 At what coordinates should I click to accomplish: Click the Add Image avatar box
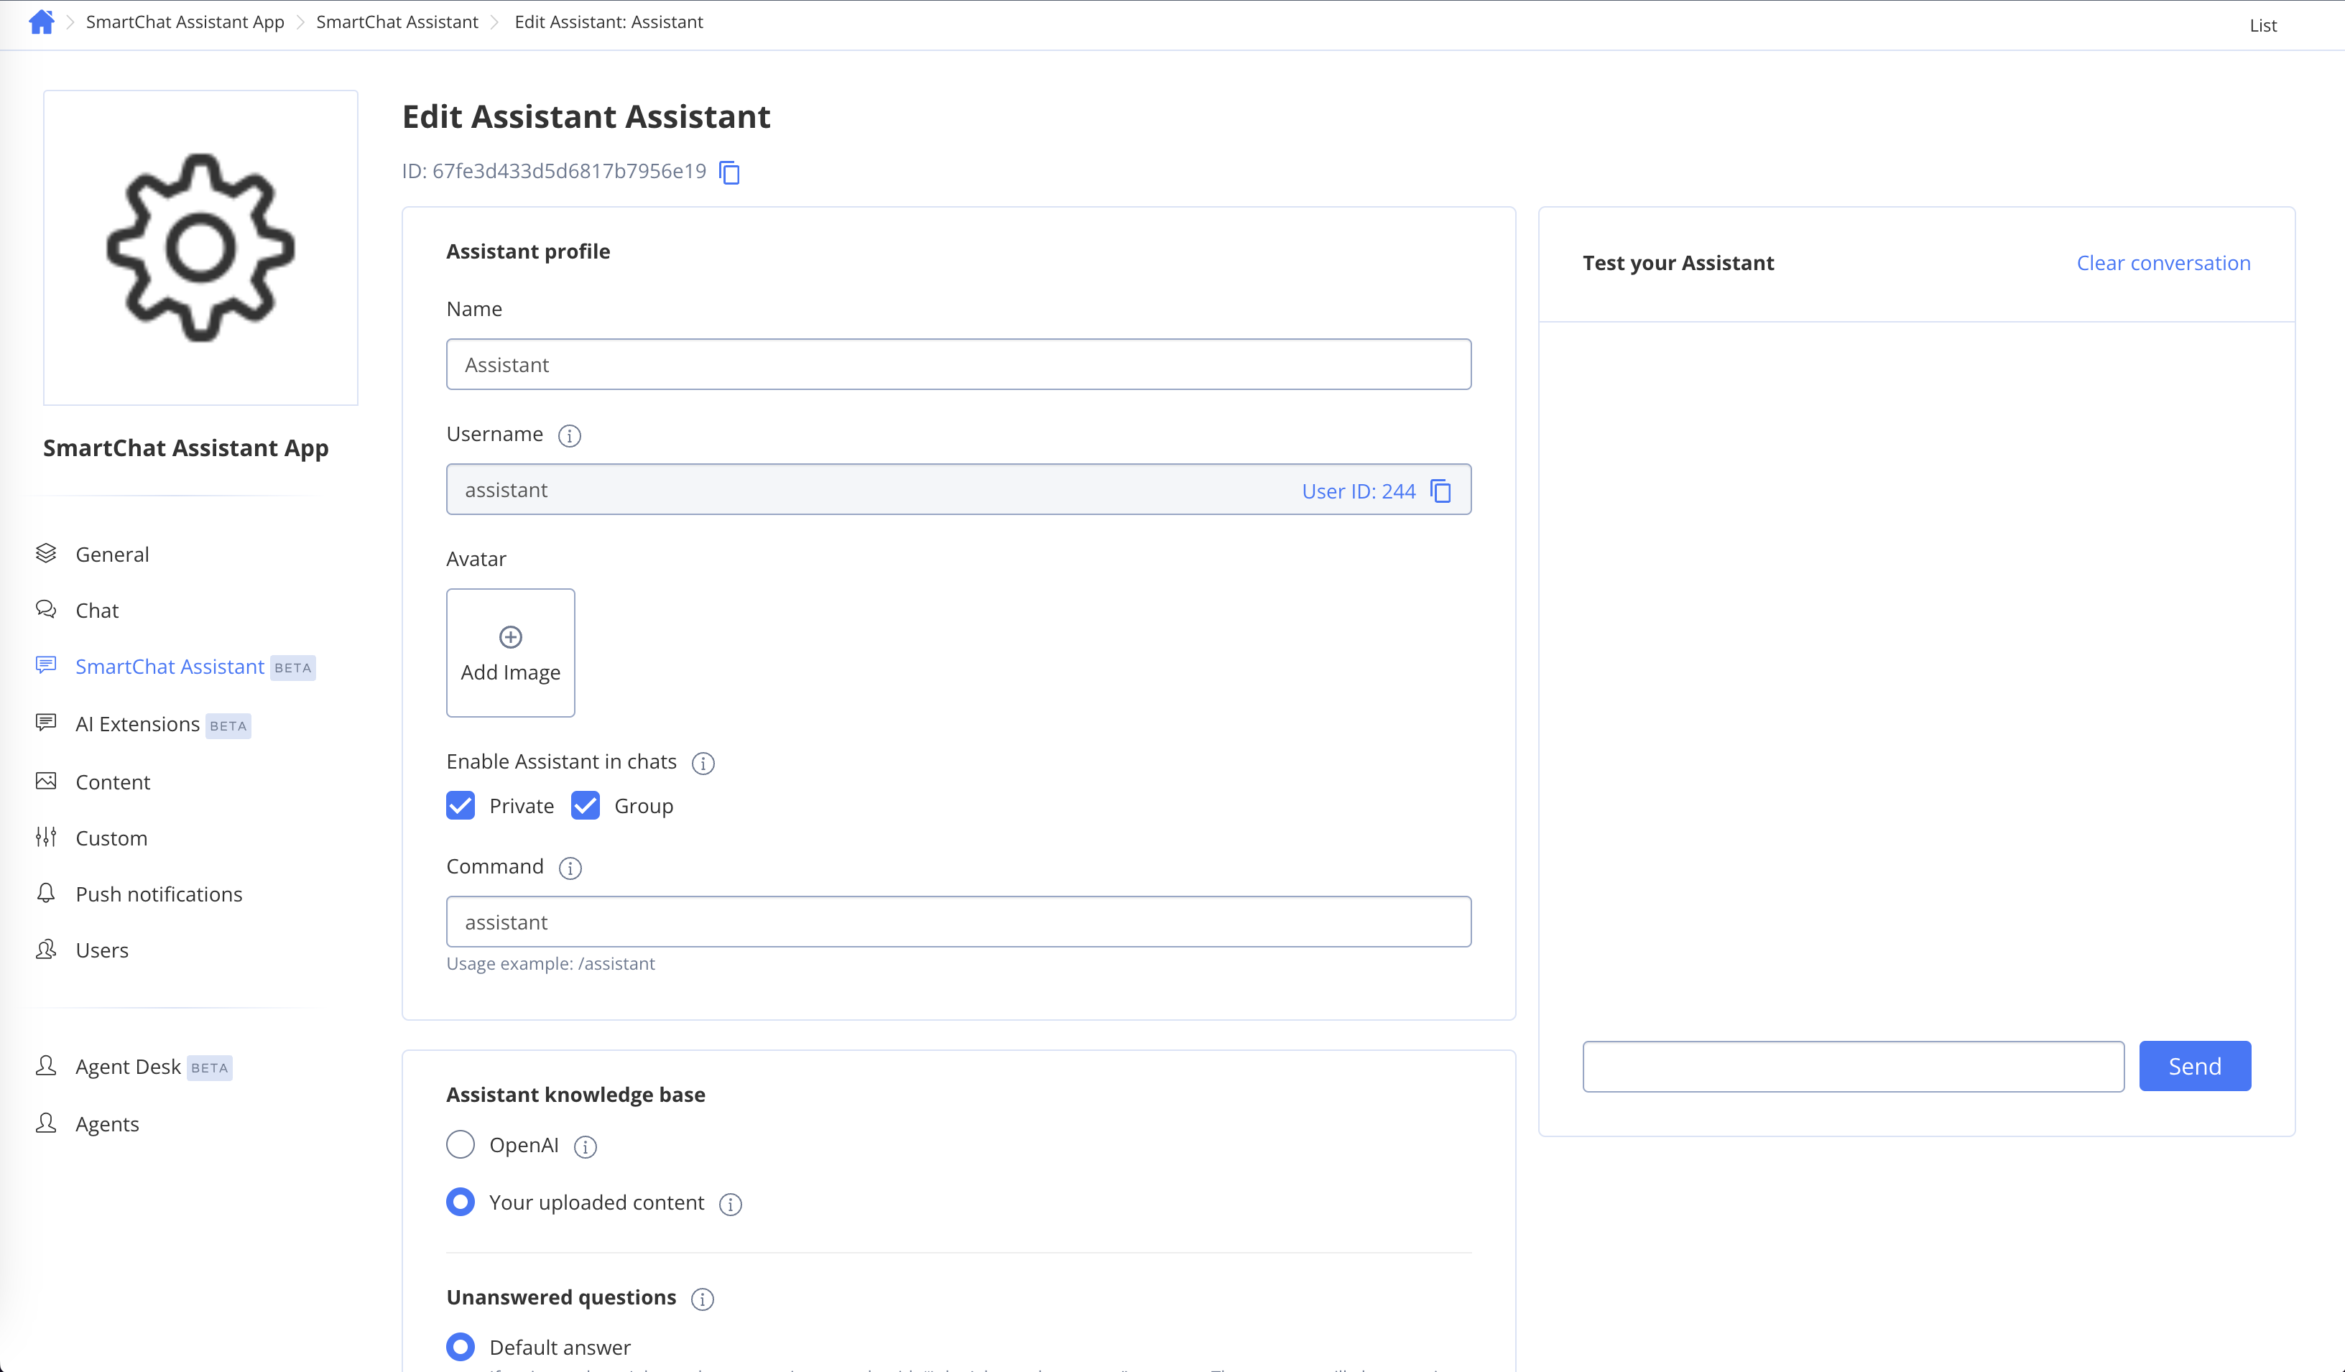[510, 653]
